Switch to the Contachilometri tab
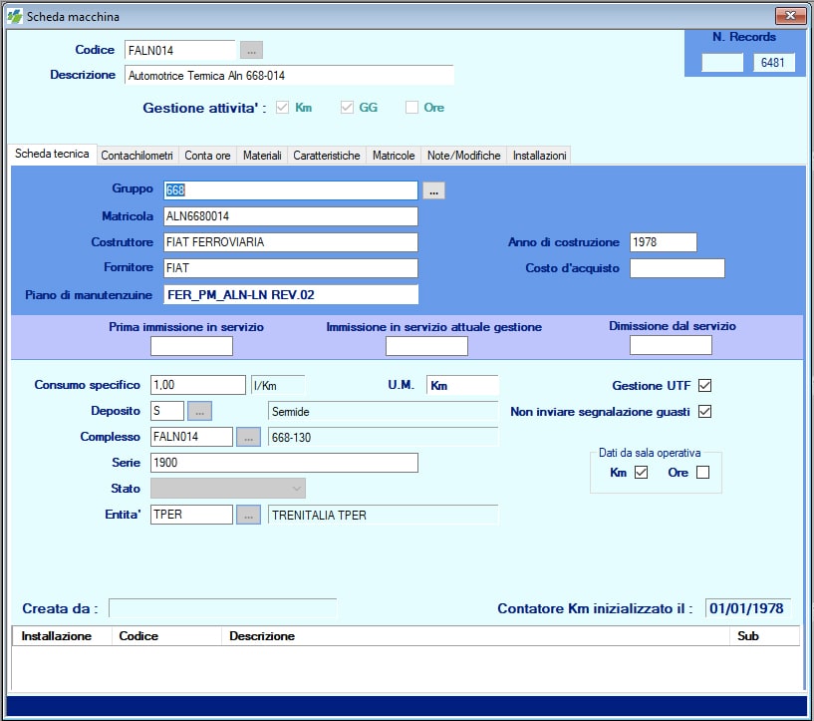814x721 pixels. (137, 156)
